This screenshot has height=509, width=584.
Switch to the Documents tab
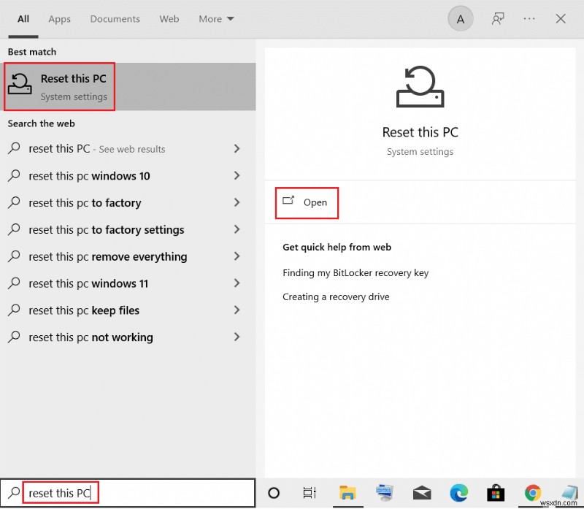(x=115, y=19)
